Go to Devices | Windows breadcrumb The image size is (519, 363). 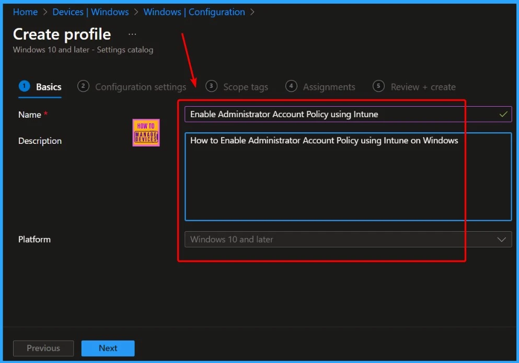point(90,12)
